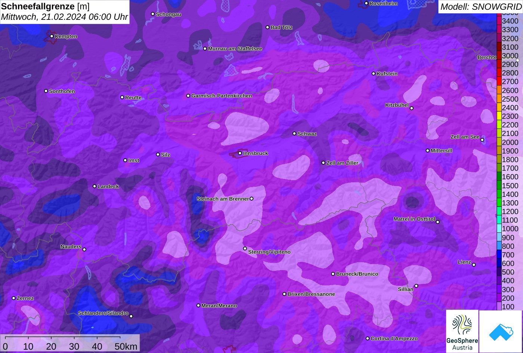Click the 'Murnau am Staffelsee' label

pos(235,49)
